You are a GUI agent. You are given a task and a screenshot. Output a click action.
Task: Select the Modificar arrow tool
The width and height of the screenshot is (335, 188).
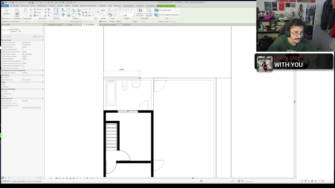[7, 11]
